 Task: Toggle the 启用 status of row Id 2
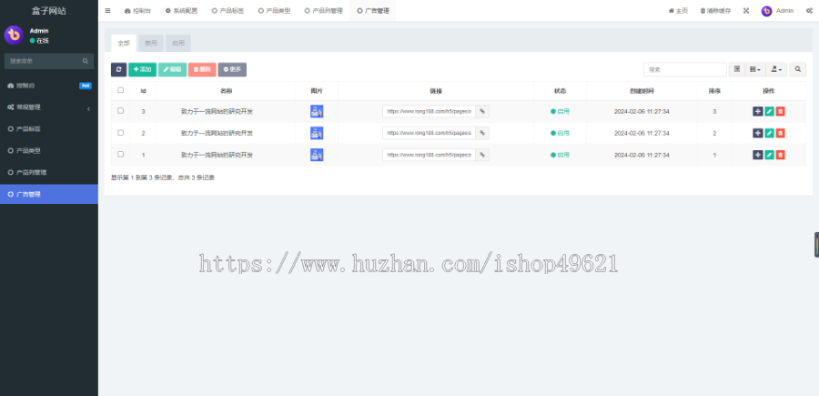[560, 133]
